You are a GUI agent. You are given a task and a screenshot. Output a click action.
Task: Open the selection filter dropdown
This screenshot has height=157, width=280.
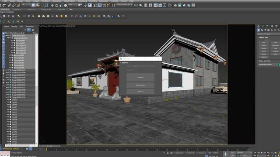pos(26,4)
